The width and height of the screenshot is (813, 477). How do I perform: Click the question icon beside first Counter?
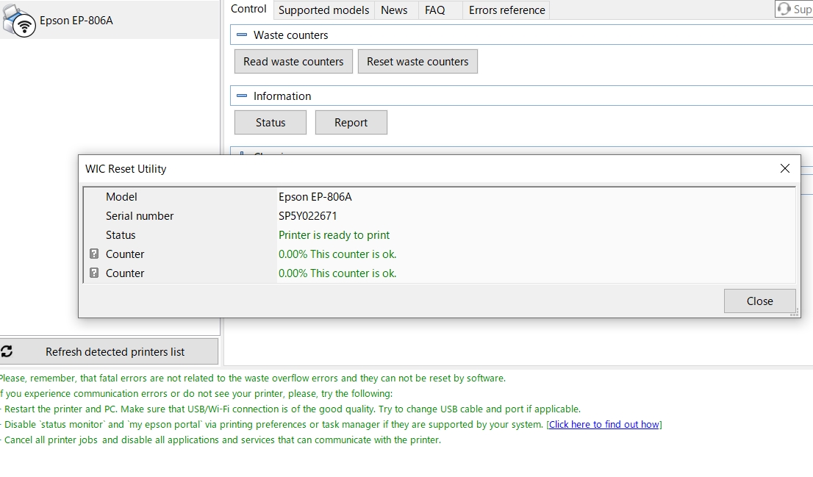[x=94, y=254]
